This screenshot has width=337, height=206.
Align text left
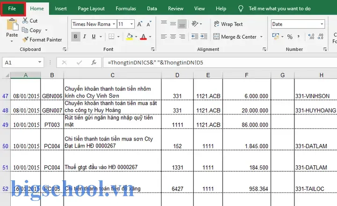click(164, 37)
